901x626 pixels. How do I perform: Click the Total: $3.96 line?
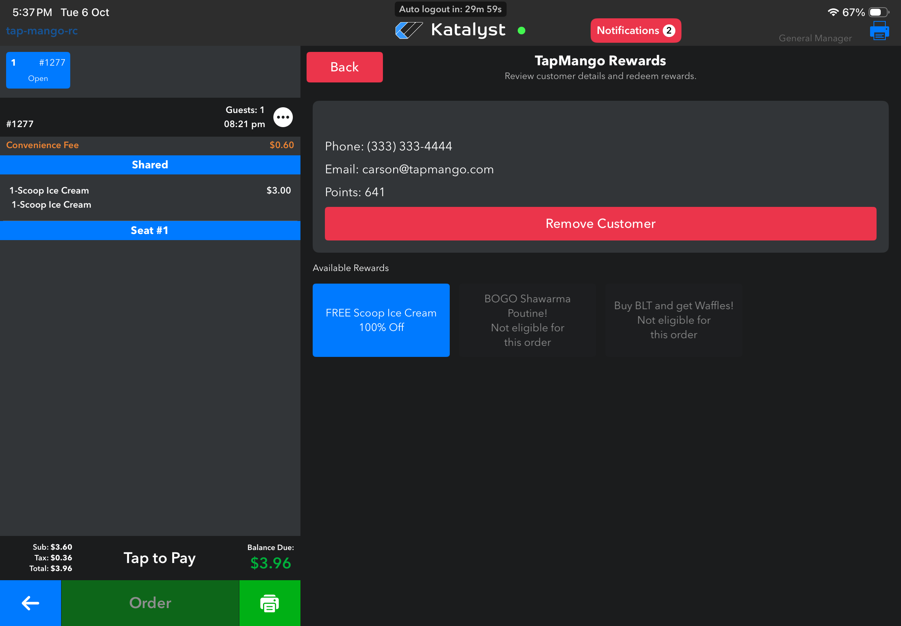point(51,568)
